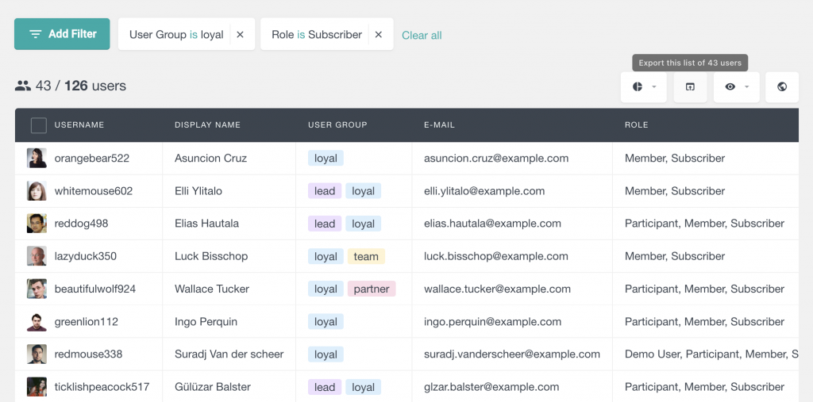Click the Clear all link
Viewport: 813px width, 402px height.
[x=422, y=36]
